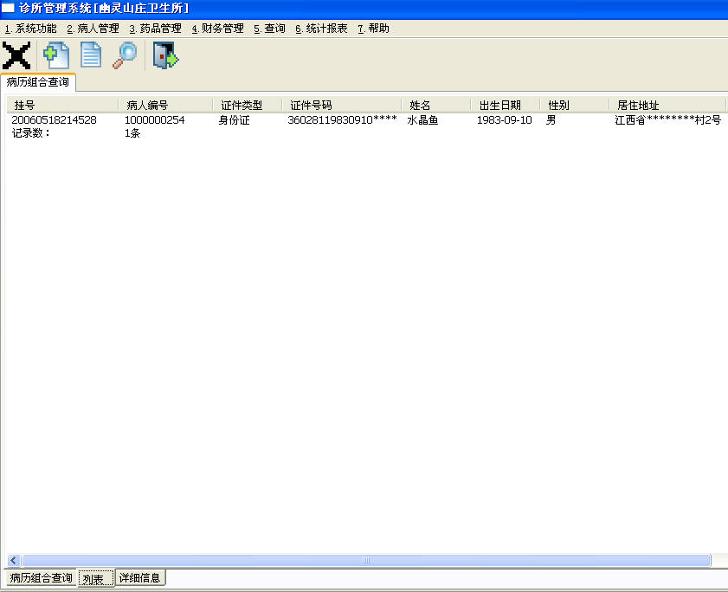Sort by the 出生日期 column header
728x592 pixels.
pos(506,106)
